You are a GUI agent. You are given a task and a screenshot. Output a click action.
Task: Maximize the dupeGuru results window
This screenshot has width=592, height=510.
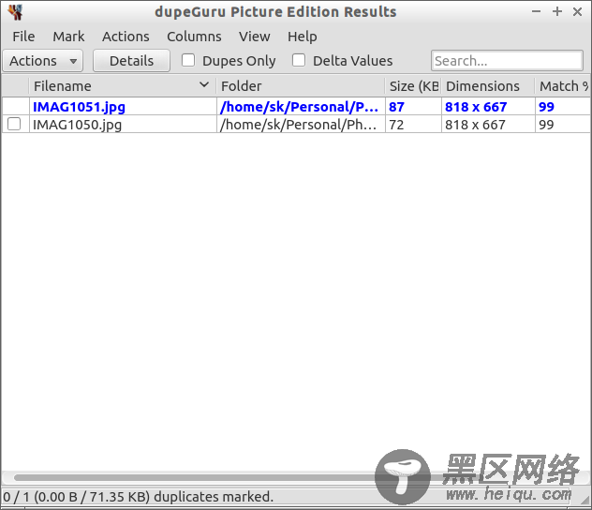click(557, 11)
